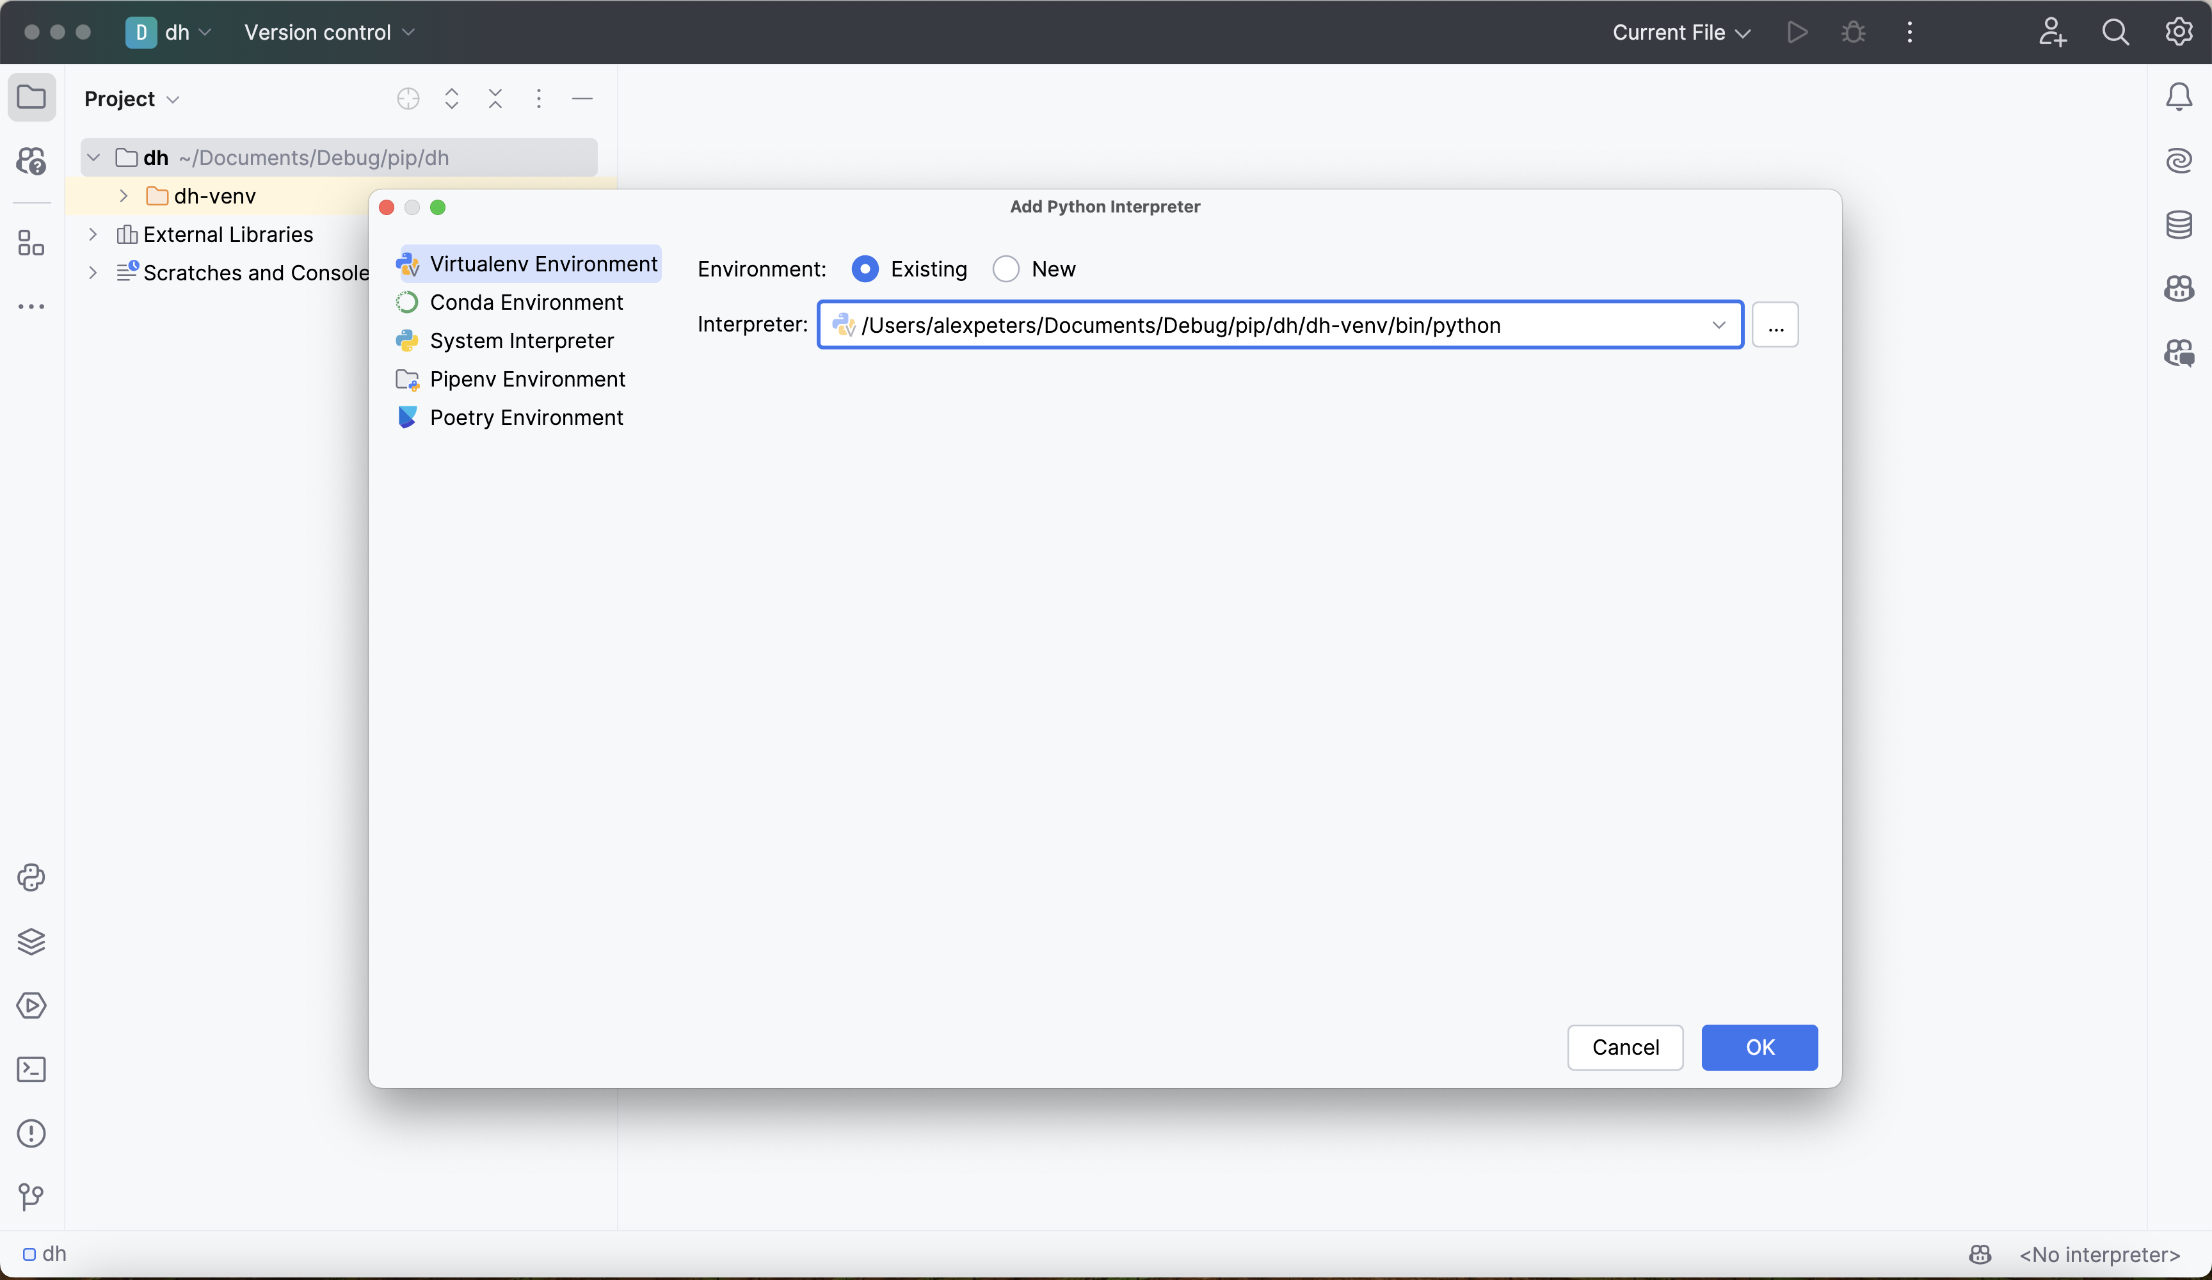
Task: Click the Cancel button
Action: [1625, 1046]
